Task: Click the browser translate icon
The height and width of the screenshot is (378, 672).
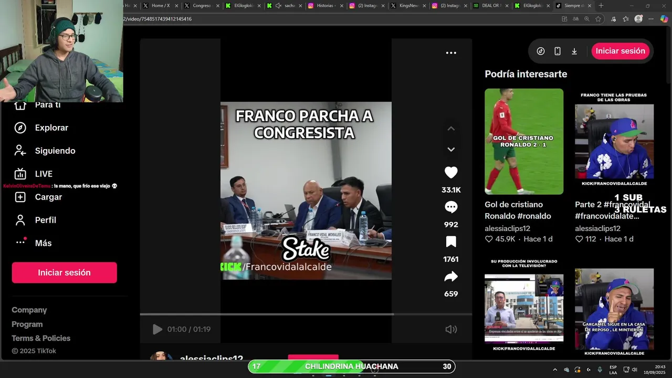Action: [575, 19]
